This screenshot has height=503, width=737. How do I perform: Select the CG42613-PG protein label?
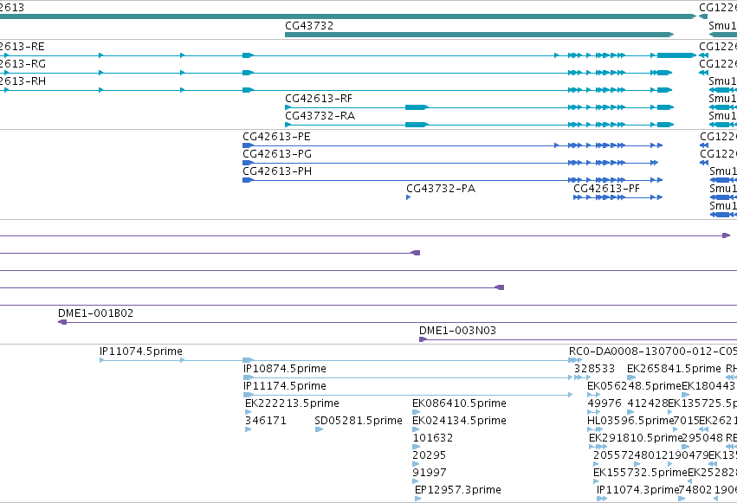(x=277, y=154)
